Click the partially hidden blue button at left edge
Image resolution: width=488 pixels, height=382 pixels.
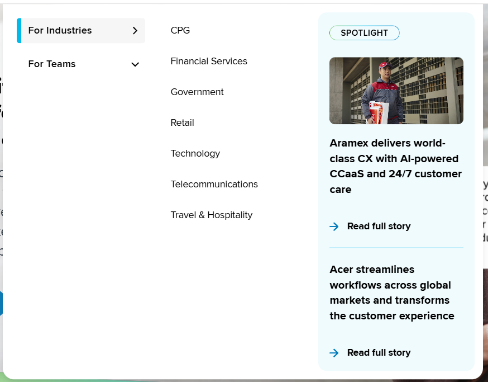1,303
